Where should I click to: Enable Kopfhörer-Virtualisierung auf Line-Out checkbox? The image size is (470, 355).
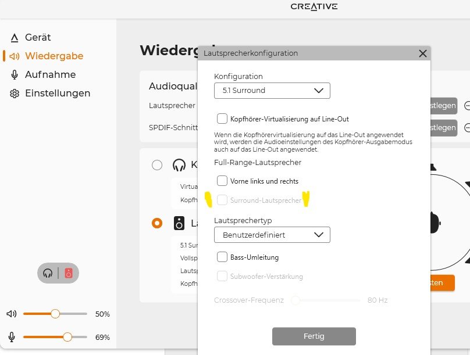[x=222, y=119]
